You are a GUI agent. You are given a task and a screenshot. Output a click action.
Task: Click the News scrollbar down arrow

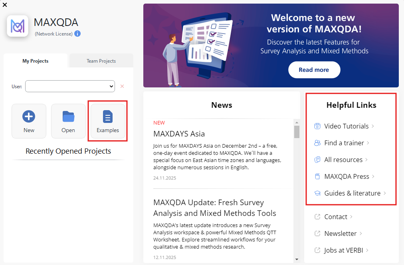tap(297, 259)
